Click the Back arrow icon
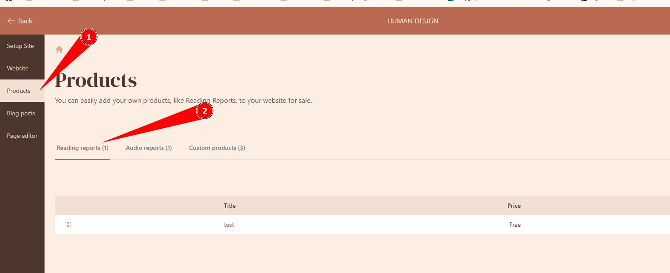 [x=11, y=21]
